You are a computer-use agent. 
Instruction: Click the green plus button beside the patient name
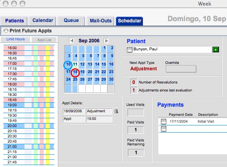click(215, 50)
